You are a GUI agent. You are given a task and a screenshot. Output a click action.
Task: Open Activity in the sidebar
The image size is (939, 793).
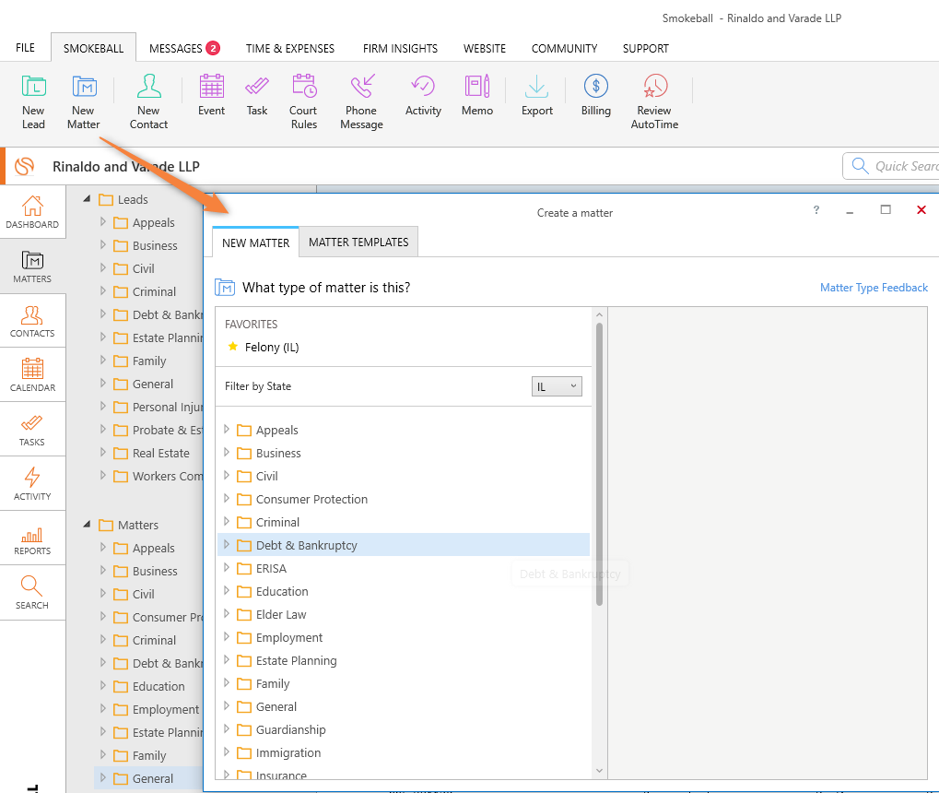(32, 484)
